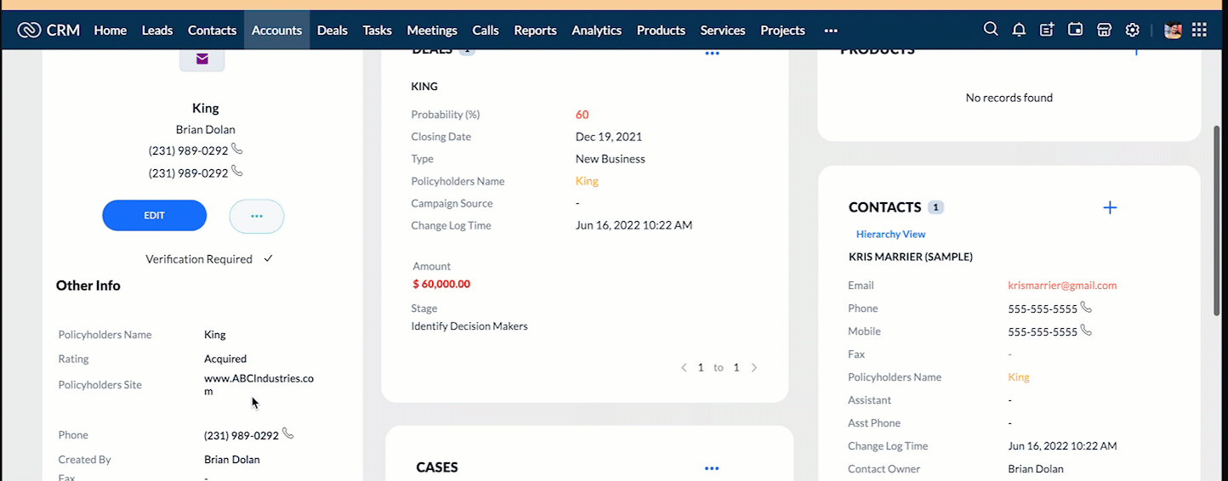Click stage Identify Decision Makers
The height and width of the screenshot is (481, 1228).
coord(469,326)
